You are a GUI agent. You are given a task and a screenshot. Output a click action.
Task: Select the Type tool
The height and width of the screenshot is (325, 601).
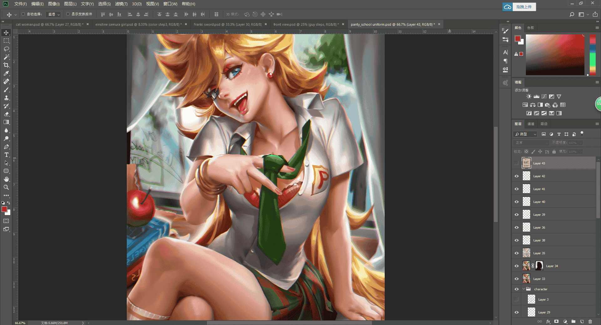pos(6,155)
